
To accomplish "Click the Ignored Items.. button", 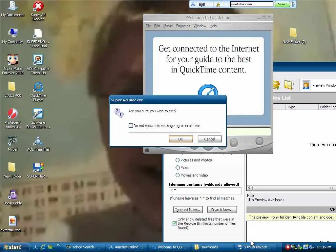I will pyautogui.click(x=188, y=210).
